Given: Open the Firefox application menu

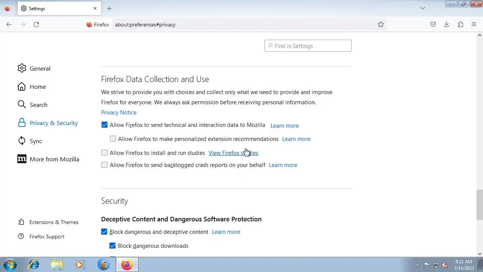Looking at the screenshot, I should (x=474, y=25).
